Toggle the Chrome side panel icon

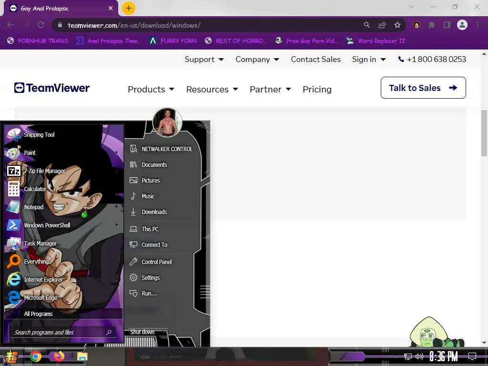pyautogui.click(x=447, y=25)
